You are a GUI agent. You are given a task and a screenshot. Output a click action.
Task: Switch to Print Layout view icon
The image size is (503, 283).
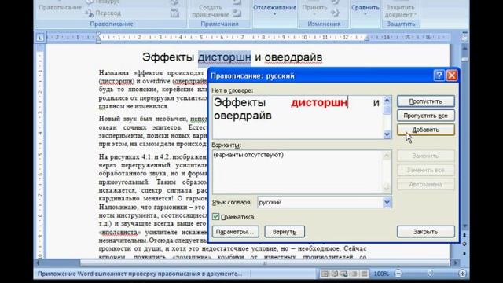pyautogui.click(x=325, y=274)
